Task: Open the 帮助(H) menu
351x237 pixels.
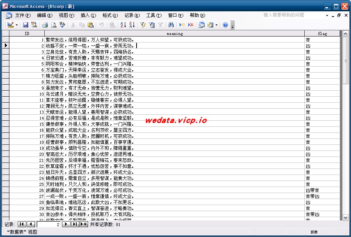Action: click(x=198, y=15)
